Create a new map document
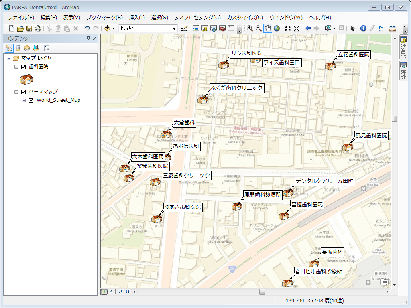This screenshot has height=308, width=411. click(x=12, y=28)
